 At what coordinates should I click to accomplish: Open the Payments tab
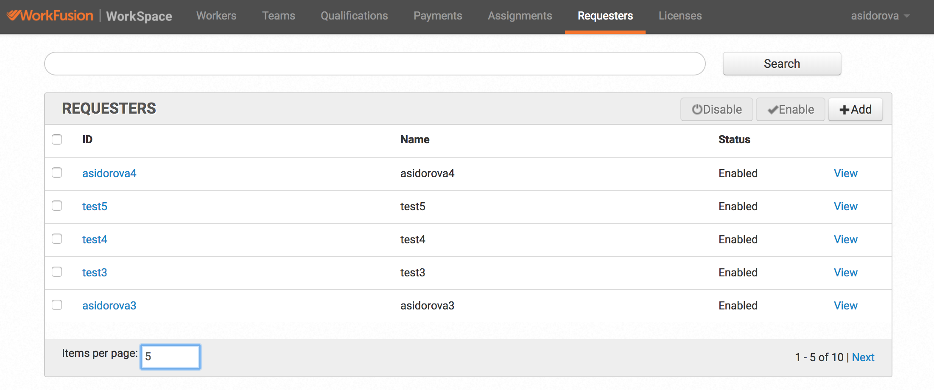438,16
